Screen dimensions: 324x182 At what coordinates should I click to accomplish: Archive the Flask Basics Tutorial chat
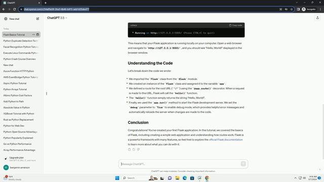37,35
